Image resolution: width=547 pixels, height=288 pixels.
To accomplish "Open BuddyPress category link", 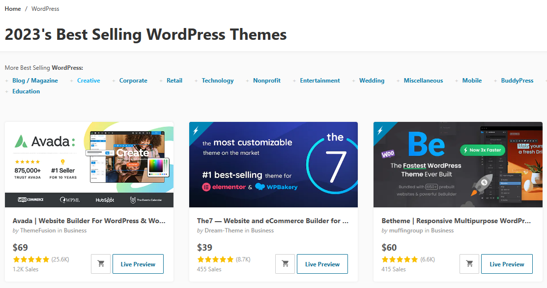I will 518,81.
